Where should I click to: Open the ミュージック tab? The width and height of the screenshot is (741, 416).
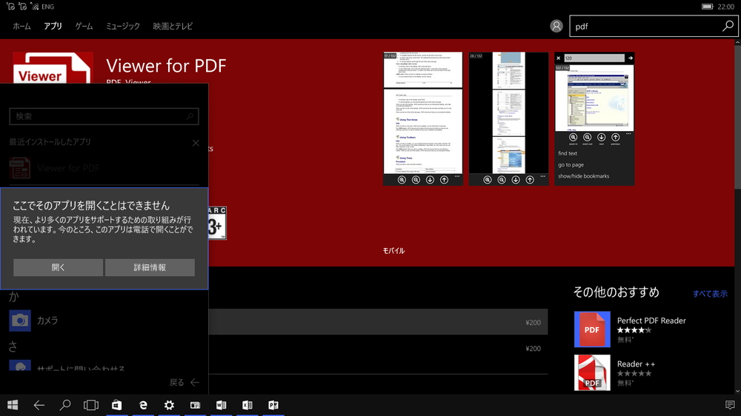coord(123,26)
